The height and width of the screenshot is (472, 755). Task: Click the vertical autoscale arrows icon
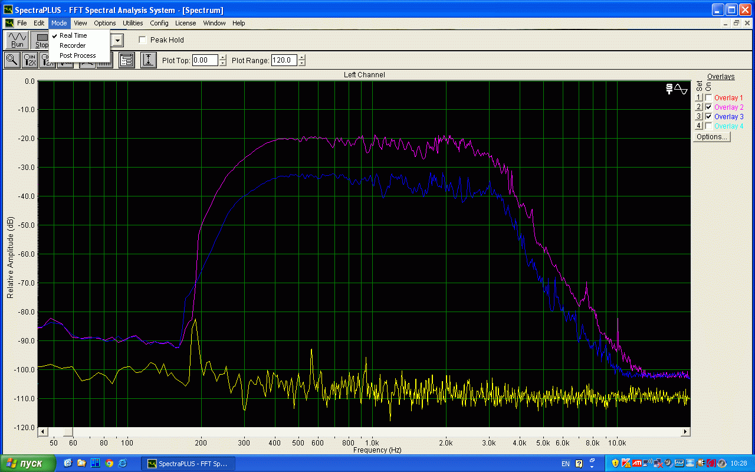(149, 60)
